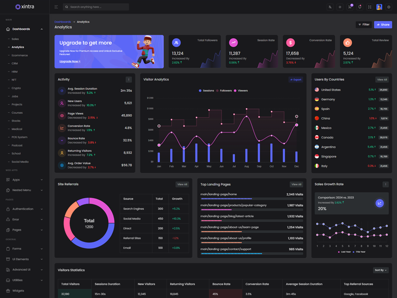Open the language translation icon in header
The height and width of the screenshot is (298, 397).
[x=330, y=7]
